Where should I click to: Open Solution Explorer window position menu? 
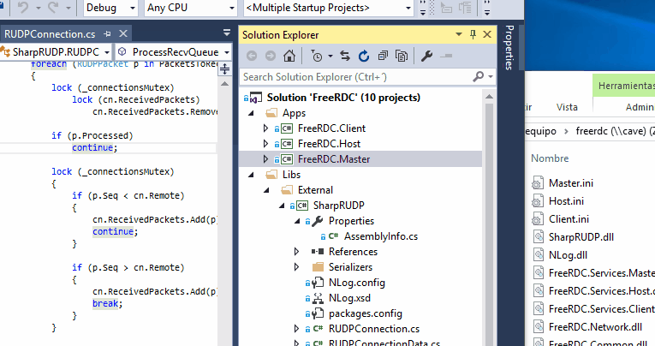459,34
